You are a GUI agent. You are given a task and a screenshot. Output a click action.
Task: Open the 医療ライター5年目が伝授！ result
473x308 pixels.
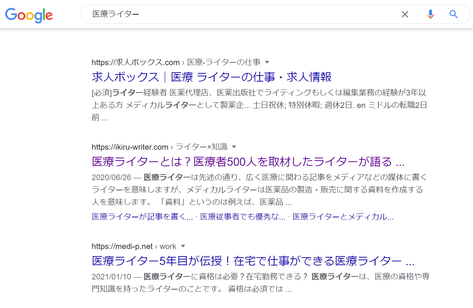click(x=253, y=261)
